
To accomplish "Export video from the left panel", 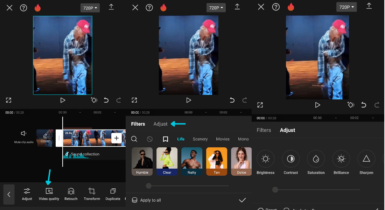I will tap(111, 7).
